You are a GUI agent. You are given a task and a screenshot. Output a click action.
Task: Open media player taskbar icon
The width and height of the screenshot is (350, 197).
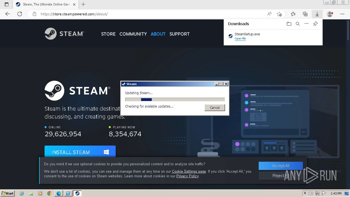40,193
